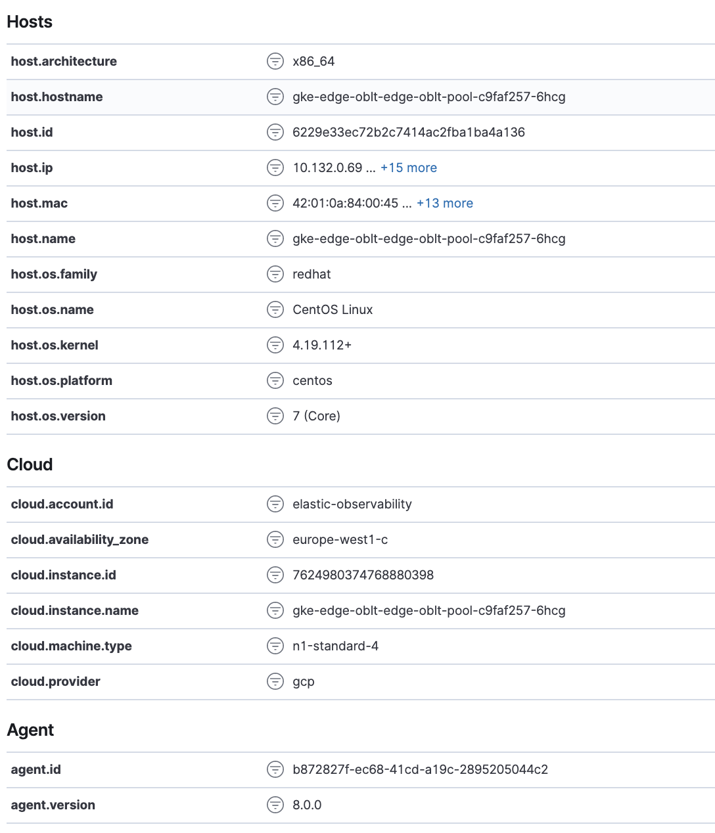
Task: Filter by cloud.account.id elastic-observability
Action: [x=275, y=504]
